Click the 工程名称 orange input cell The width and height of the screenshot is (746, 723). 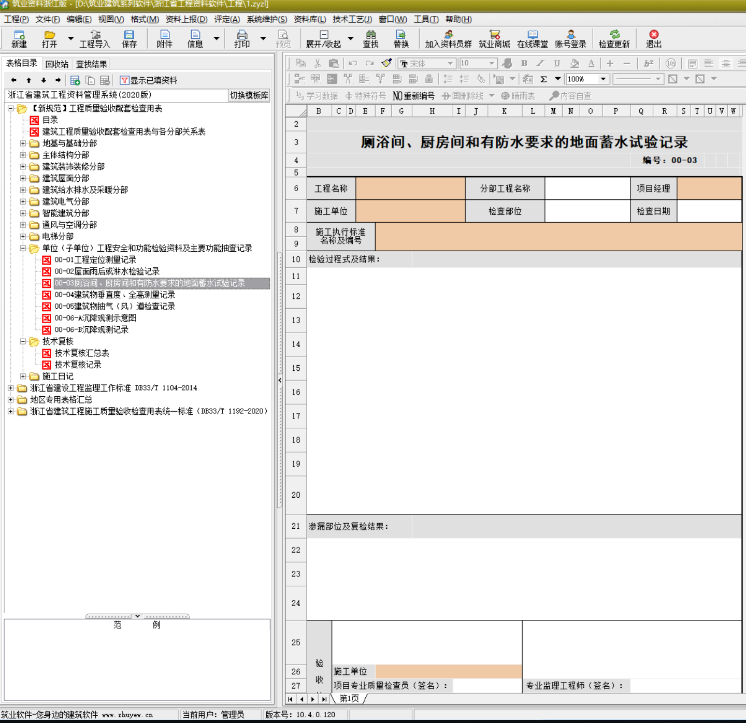[x=411, y=189]
